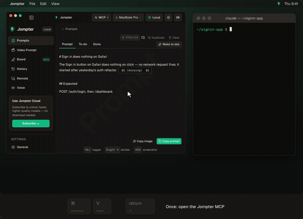This screenshot has width=303, height=219.
Task: Open the View menu
Action: click(55, 4)
